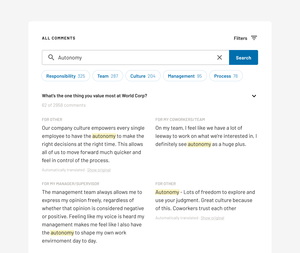The image size is (300, 253).
Task: Select the Management 95 filter chip
Action: pos(185,76)
